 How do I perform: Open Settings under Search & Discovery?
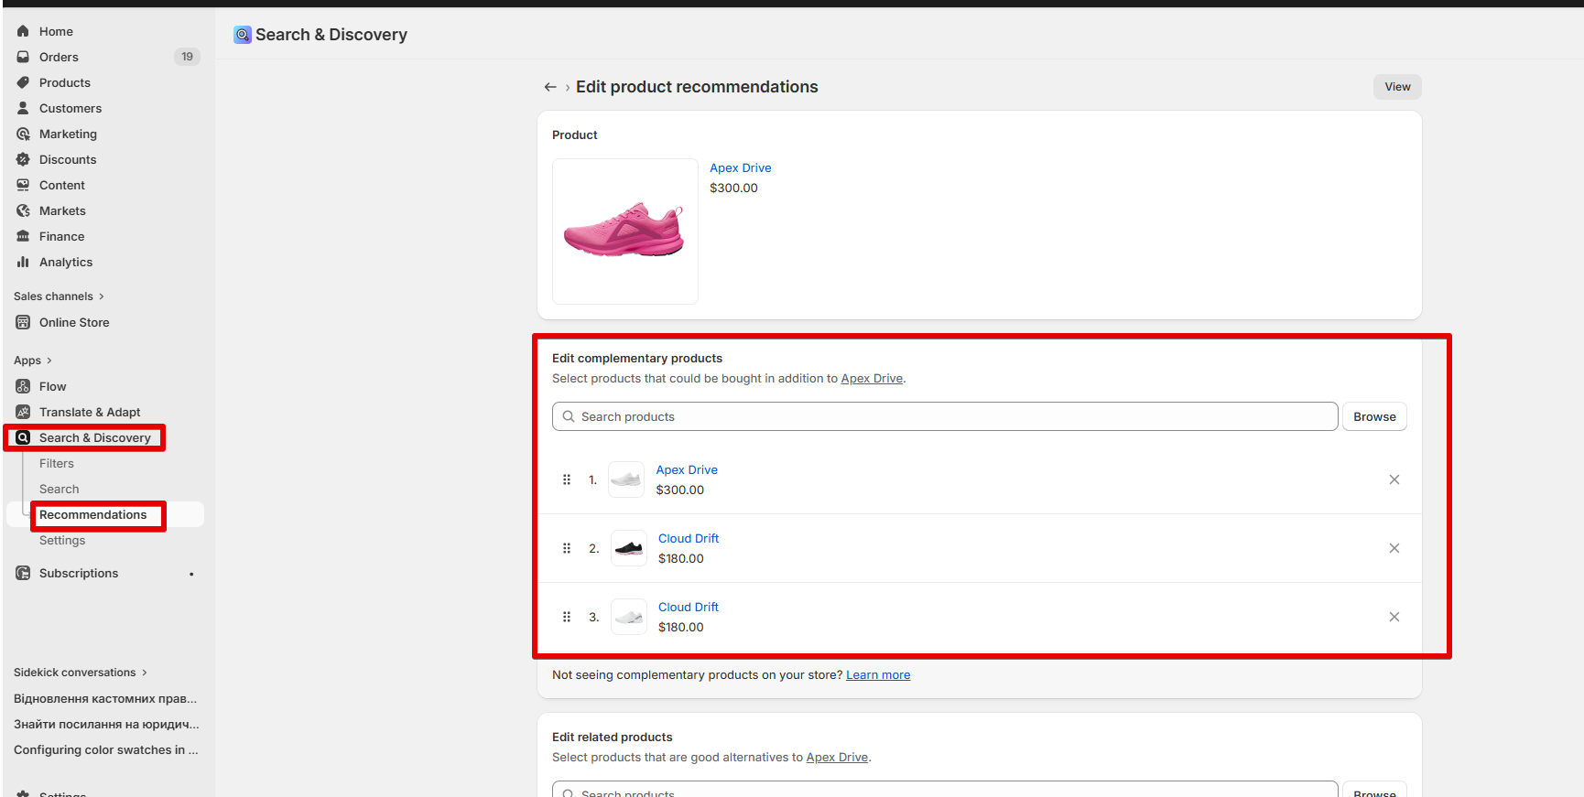(x=62, y=540)
